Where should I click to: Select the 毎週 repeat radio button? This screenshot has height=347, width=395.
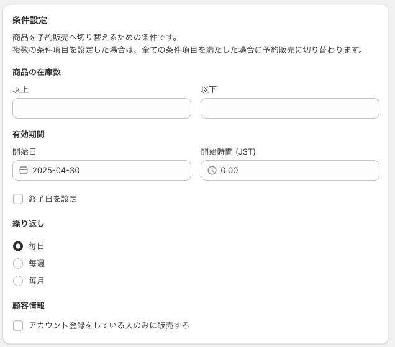click(18, 263)
